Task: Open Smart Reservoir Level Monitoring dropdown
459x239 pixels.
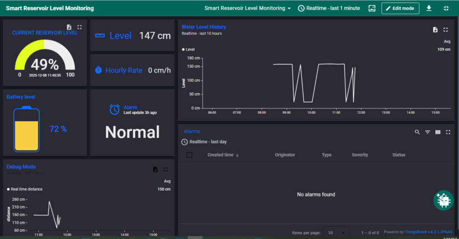Action: (x=247, y=8)
